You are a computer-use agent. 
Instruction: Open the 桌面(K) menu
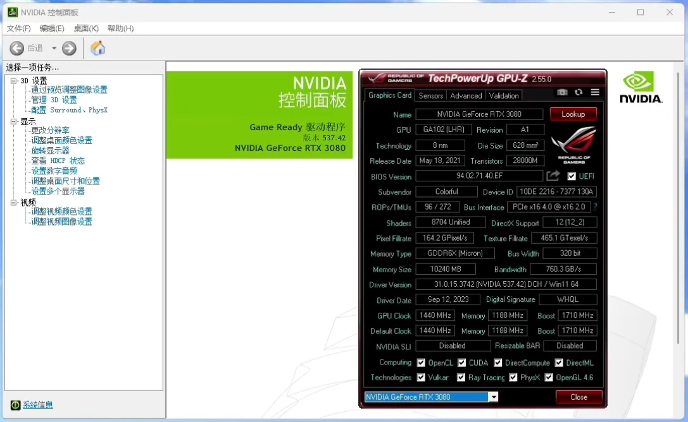[x=86, y=28]
